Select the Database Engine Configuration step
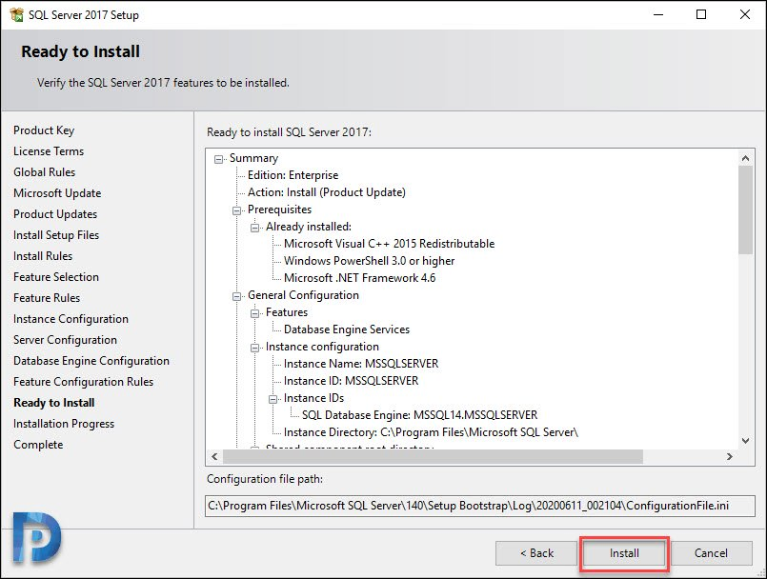767x579 pixels. tap(91, 361)
